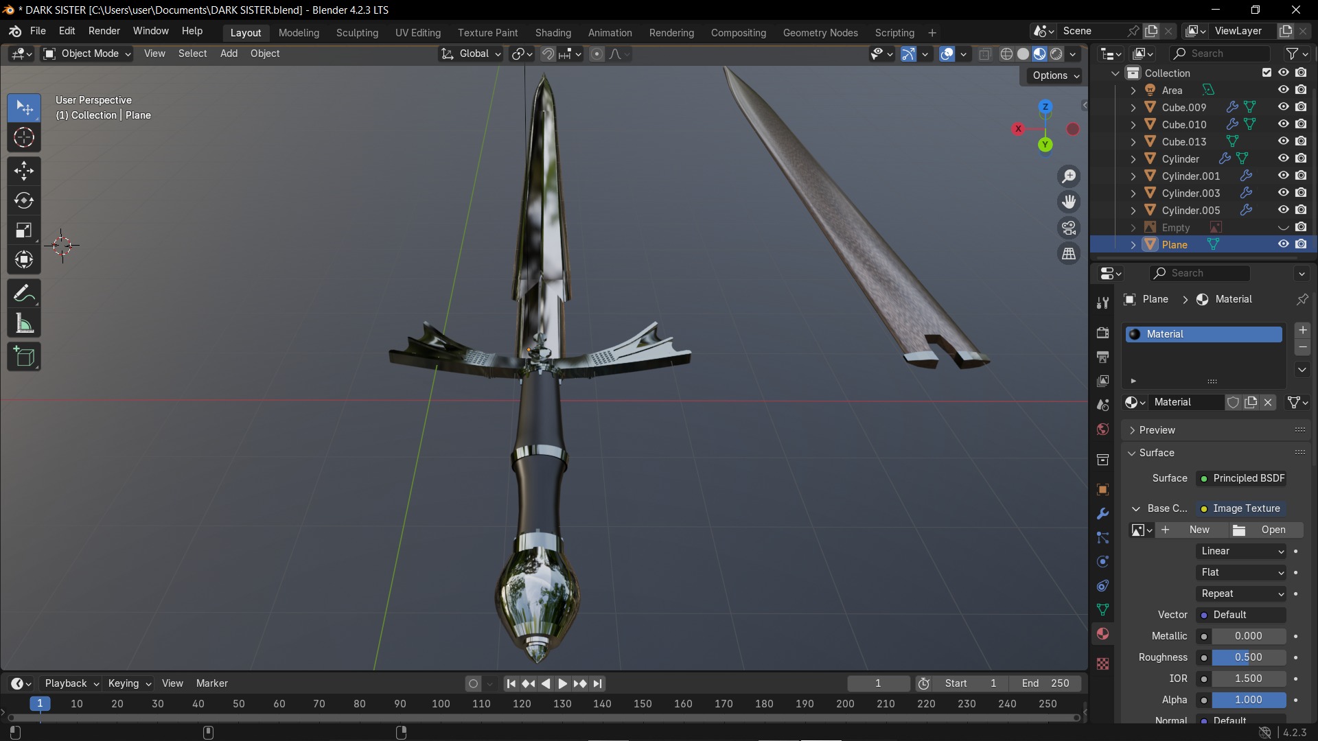Open the Object Mode dropdown
This screenshot has width=1318, height=741.
click(x=87, y=54)
